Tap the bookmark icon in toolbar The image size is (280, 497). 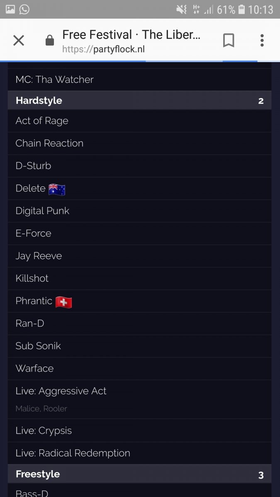[x=229, y=40]
